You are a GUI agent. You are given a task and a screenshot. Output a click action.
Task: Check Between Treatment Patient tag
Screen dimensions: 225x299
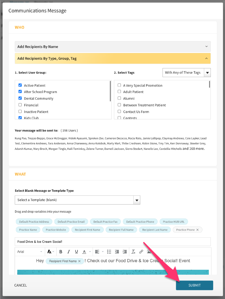click(119, 105)
